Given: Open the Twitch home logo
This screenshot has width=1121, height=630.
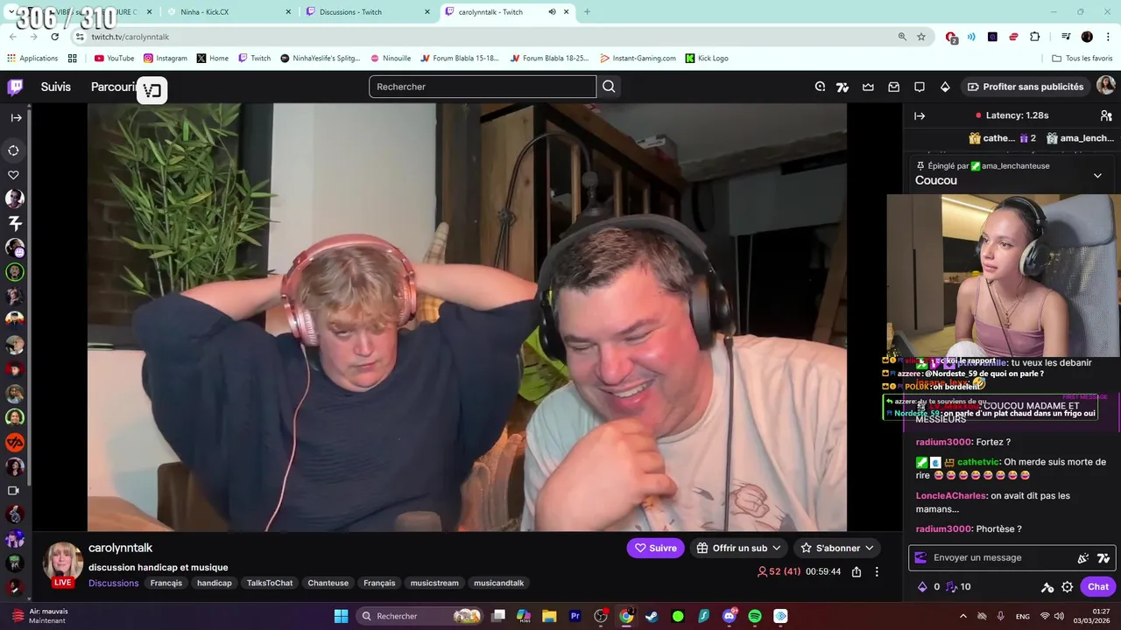Looking at the screenshot, I should click(15, 87).
